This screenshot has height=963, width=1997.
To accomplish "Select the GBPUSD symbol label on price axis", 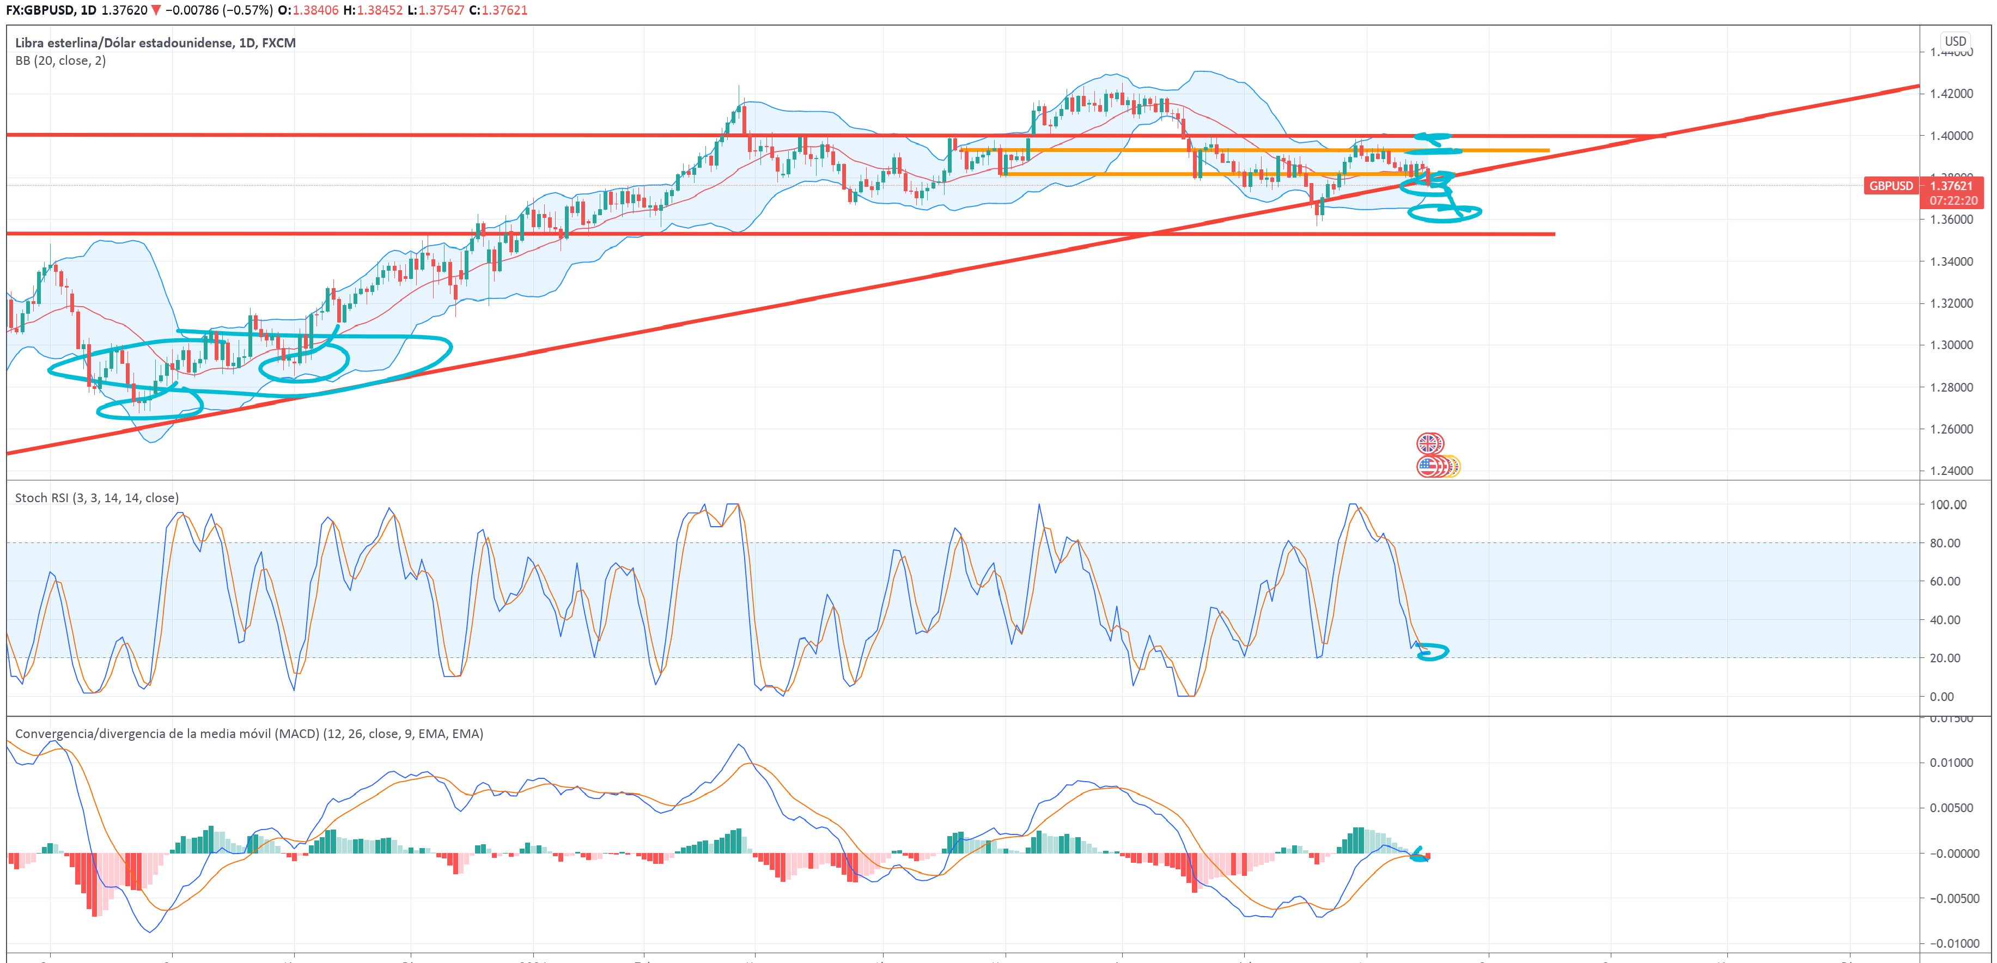I will [1891, 185].
